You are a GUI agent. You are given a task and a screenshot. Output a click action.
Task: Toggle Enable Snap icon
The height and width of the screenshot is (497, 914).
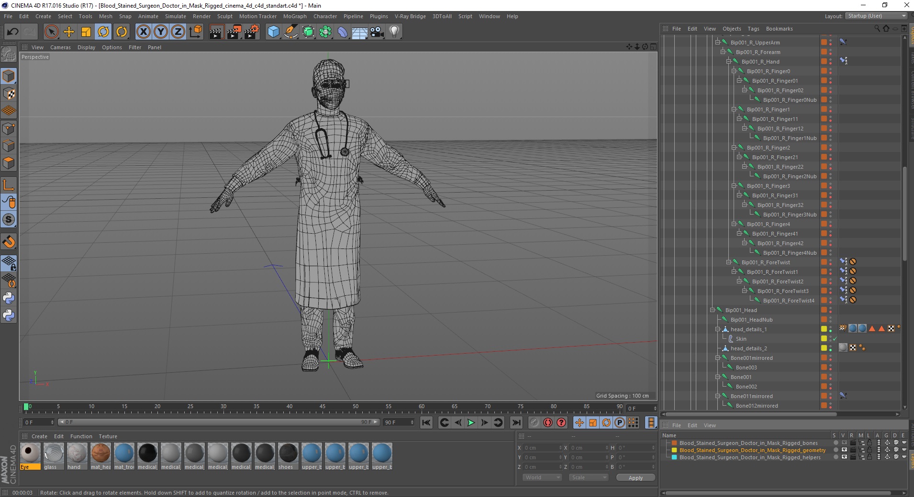(x=9, y=242)
